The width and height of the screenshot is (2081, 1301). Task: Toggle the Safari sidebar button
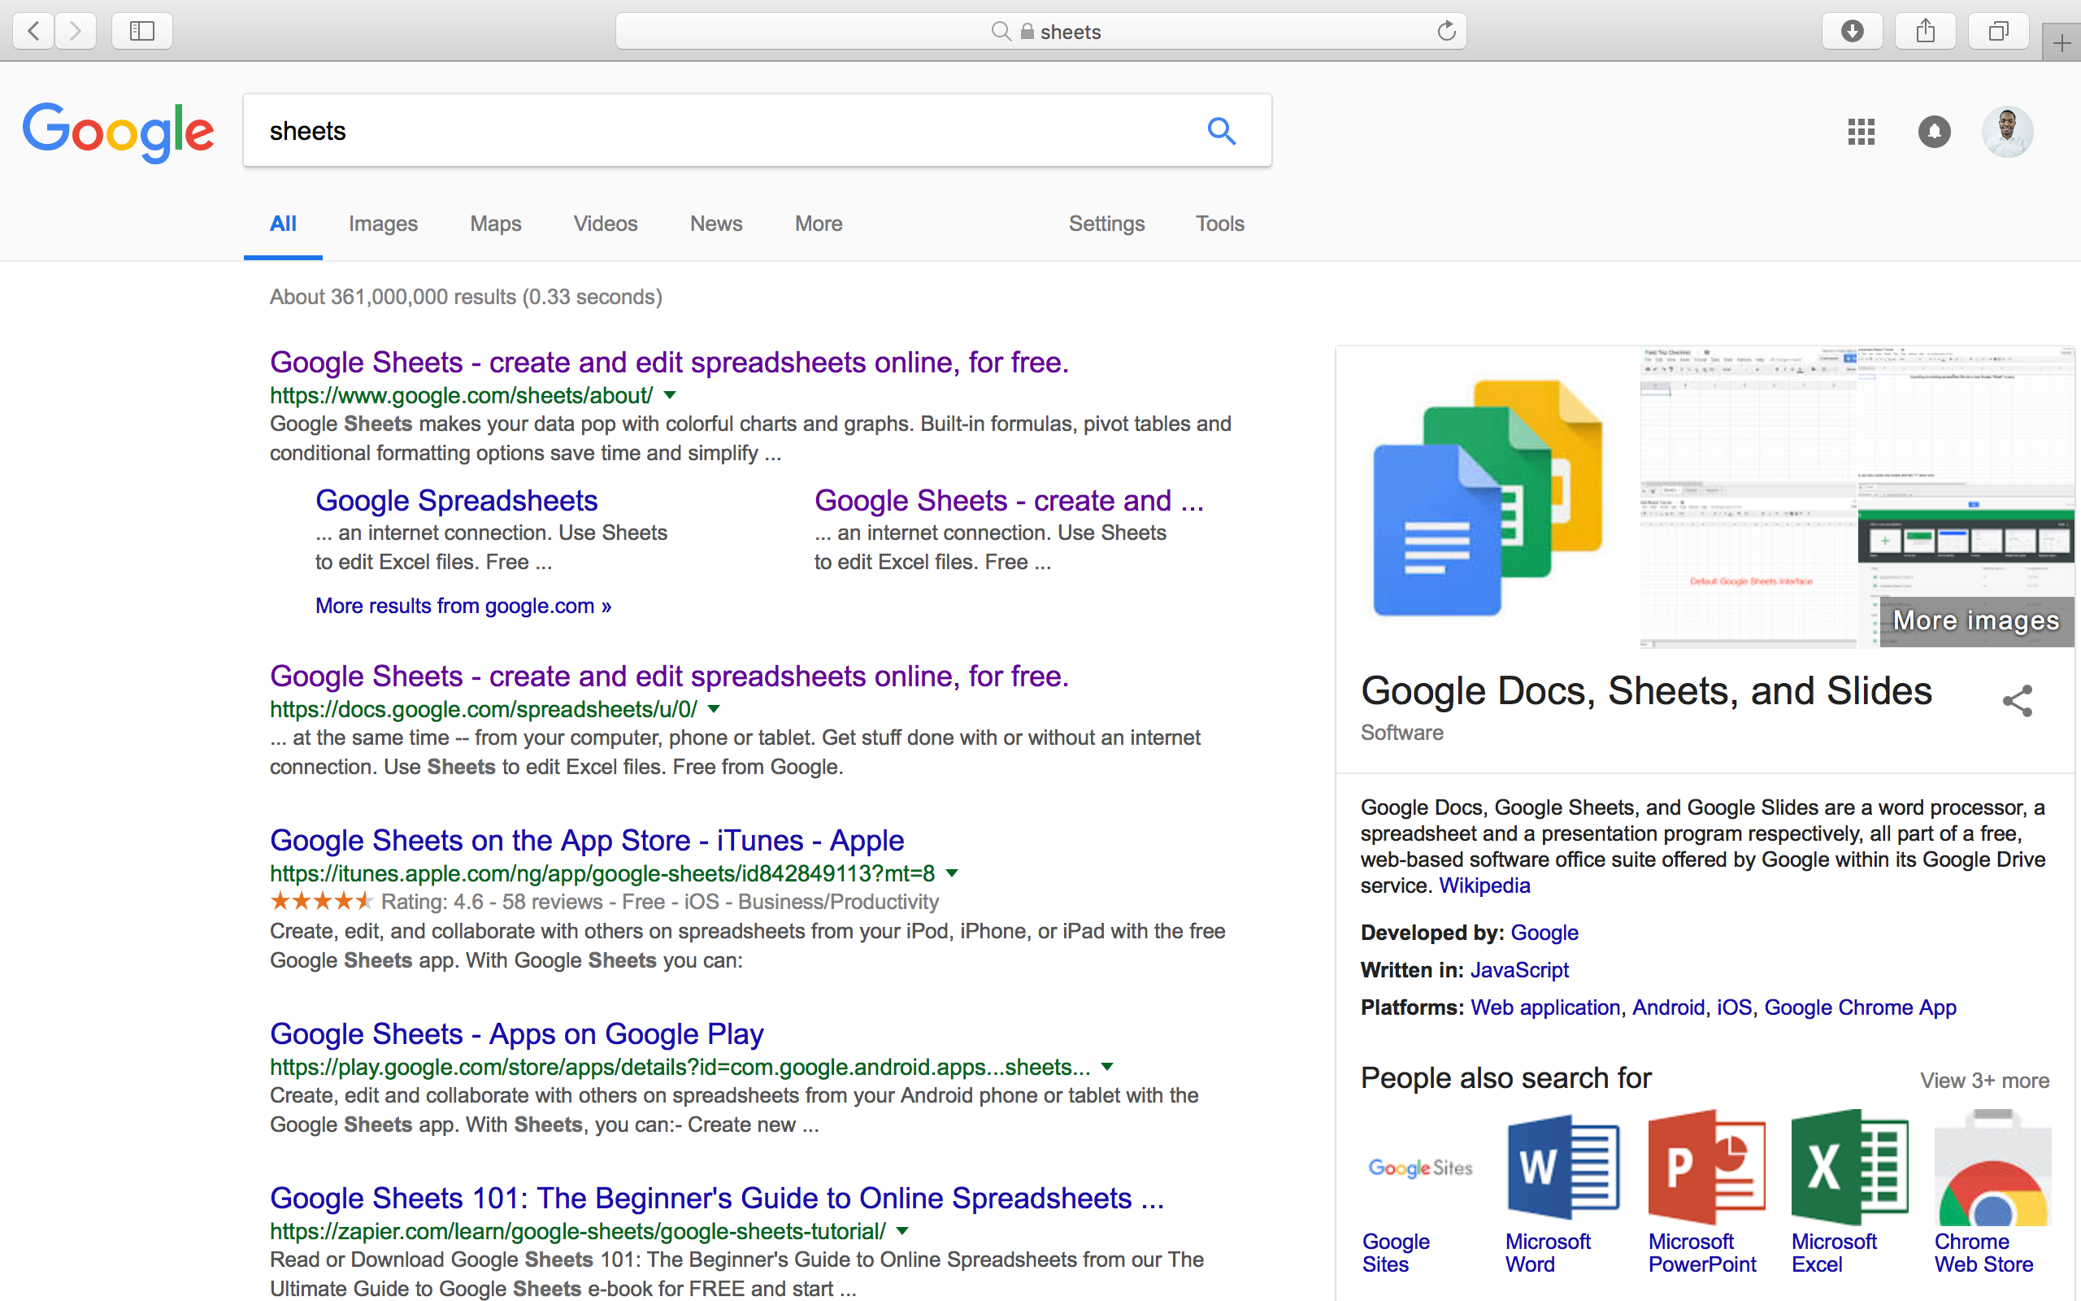142,31
